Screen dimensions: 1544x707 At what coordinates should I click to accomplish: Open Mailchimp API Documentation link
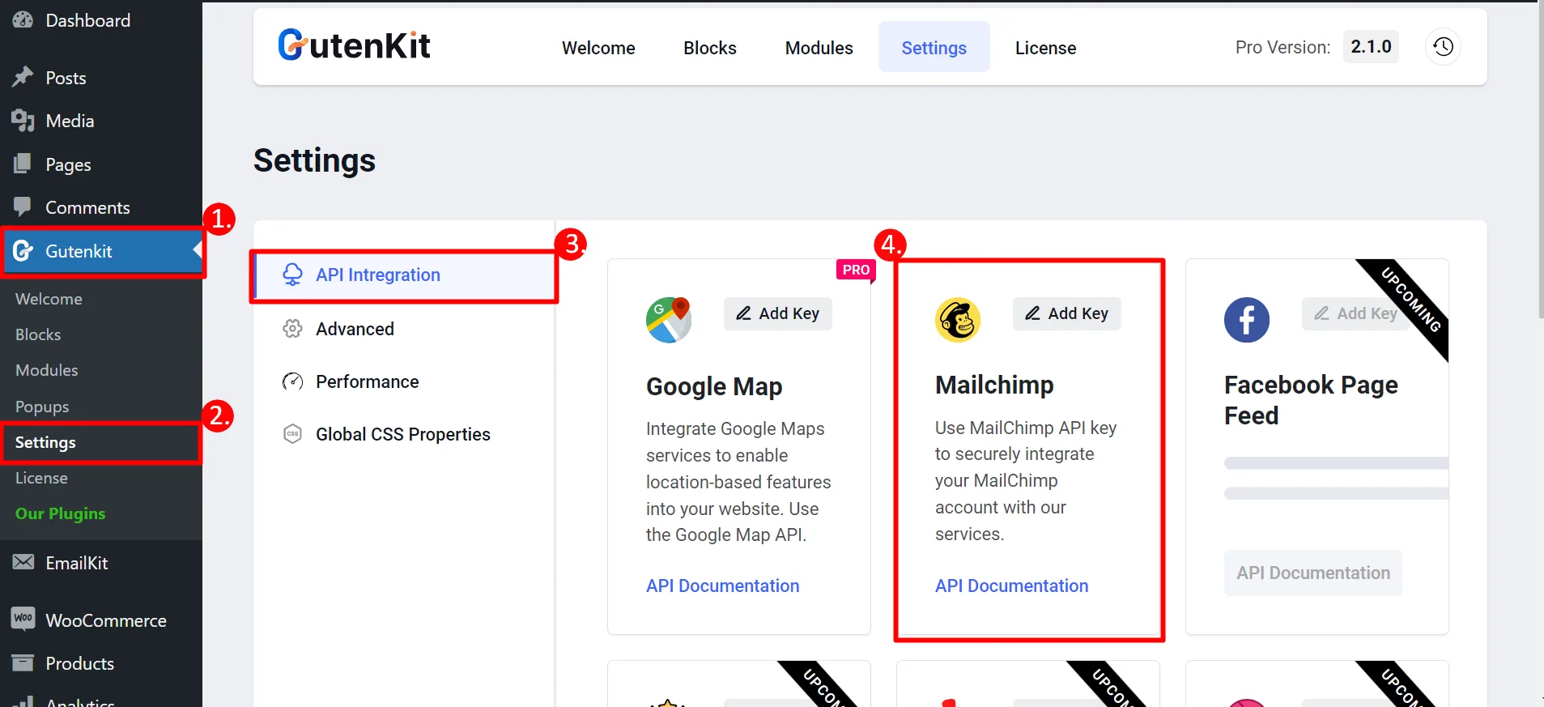click(x=1011, y=586)
